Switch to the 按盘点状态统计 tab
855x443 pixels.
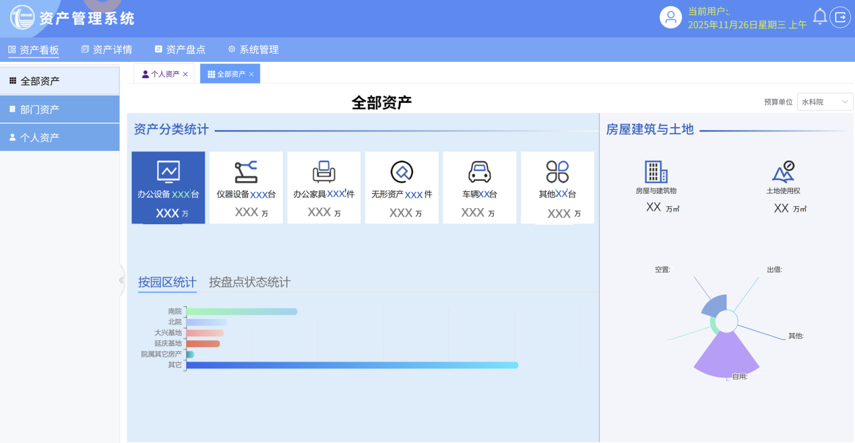click(249, 282)
